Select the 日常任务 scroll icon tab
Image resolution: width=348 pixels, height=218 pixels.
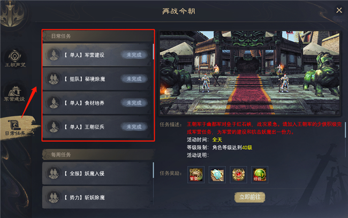tap(15, 127)
